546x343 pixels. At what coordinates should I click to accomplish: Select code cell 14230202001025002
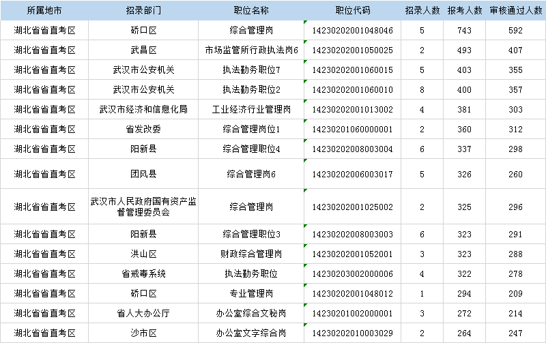[x=352, y=207]
